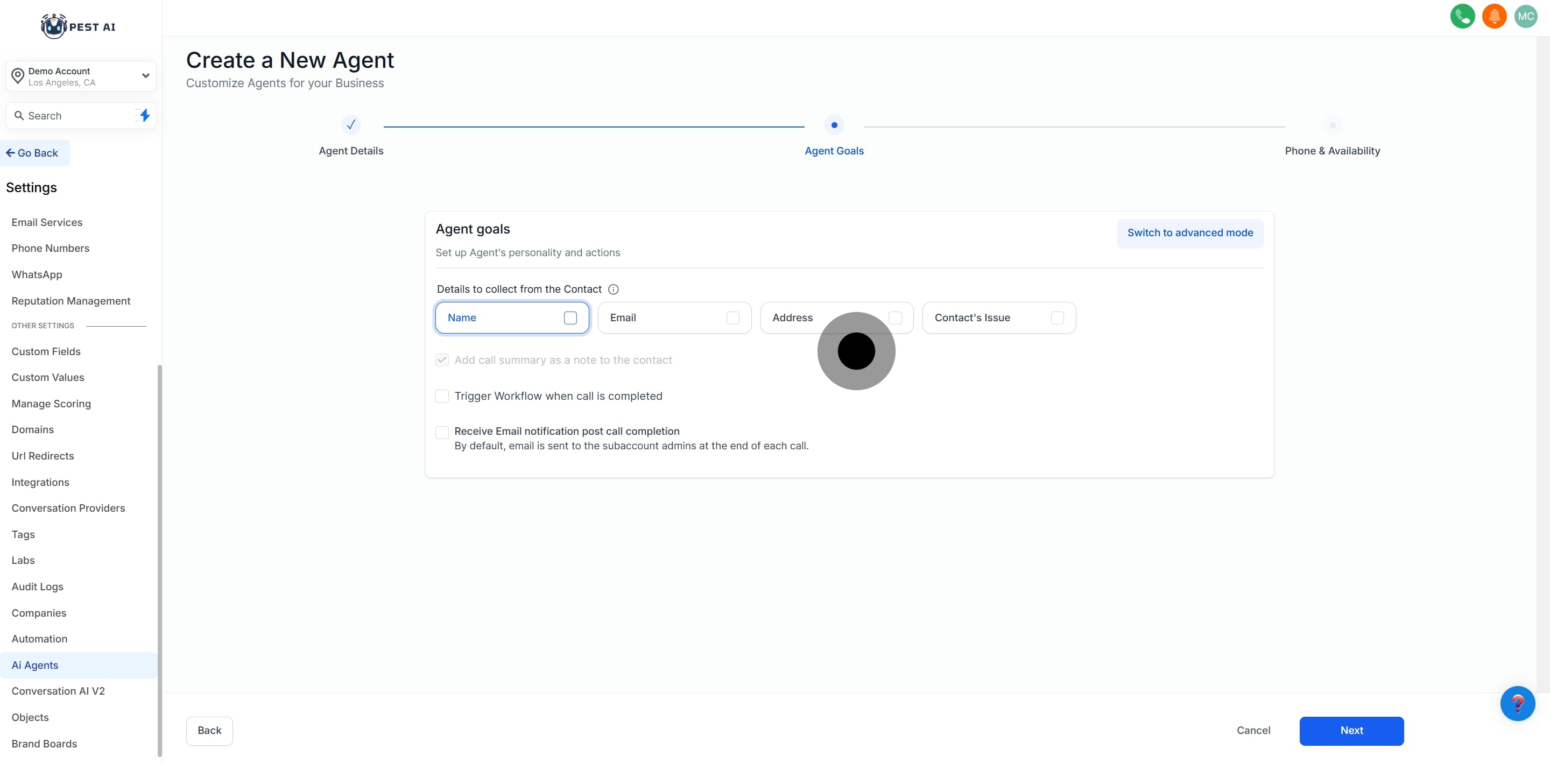Image resolution: width=1550 pixels, height=763 pixels.
Task: Open the MC user avatar menu
Action: click(1525, 16)
